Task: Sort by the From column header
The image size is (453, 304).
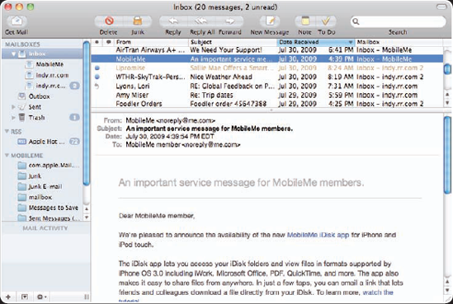Action: click(x=151, y=42)
